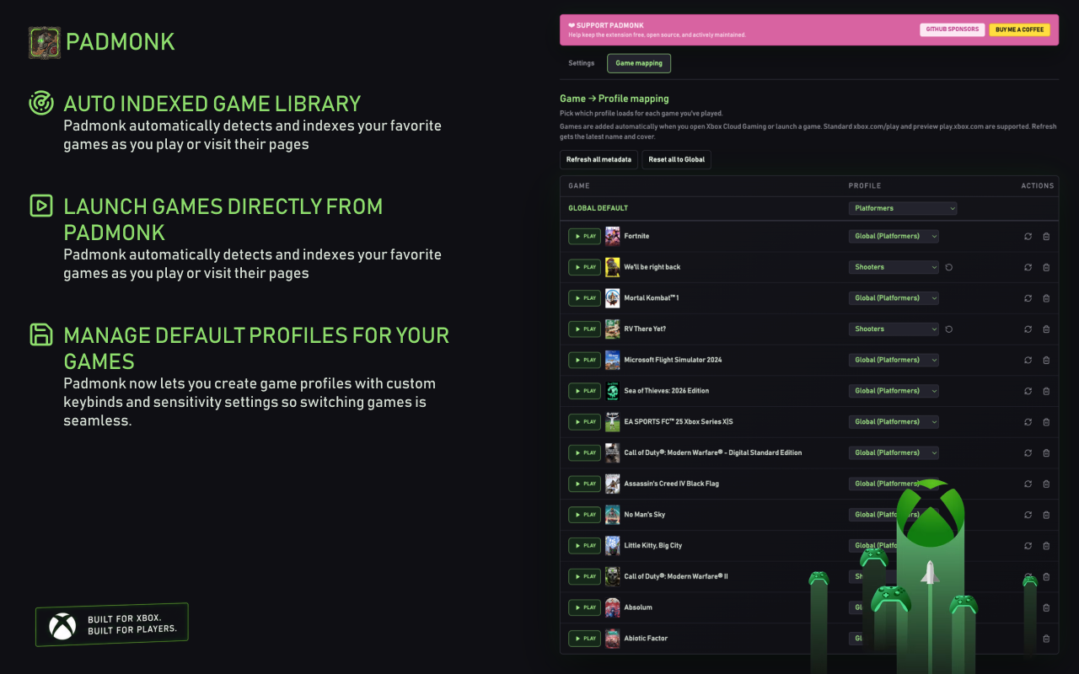
Task: Delete the No Man's Sky entry
Action: pyautogui.click(x=1046, y=515)
